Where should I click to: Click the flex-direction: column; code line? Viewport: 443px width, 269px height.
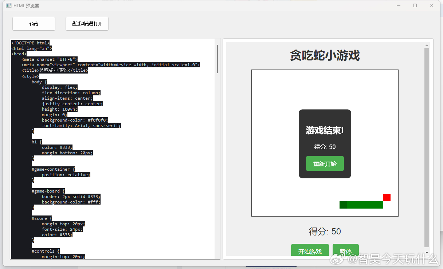click(71, 93)
